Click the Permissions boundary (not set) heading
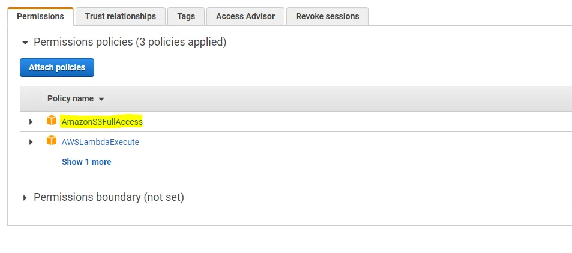572x253 pixels. [109, 197]
